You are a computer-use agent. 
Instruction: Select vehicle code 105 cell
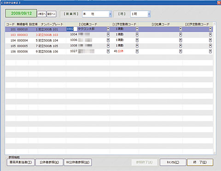13,46
